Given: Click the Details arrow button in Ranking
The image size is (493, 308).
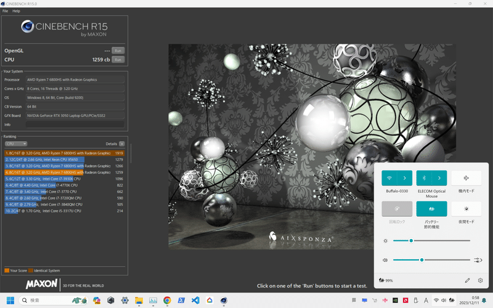Looking at the screenshot, I should [x=122, y=144].
